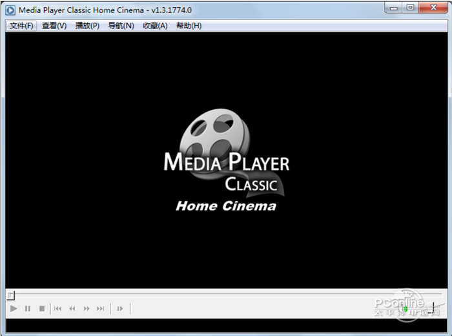
Task: Click the Pause button
Action: (28, 309)
